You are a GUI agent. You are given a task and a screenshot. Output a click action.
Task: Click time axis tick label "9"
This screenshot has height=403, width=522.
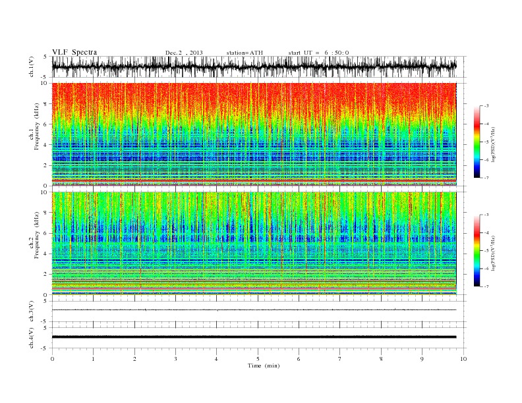(x=422, y=359)
